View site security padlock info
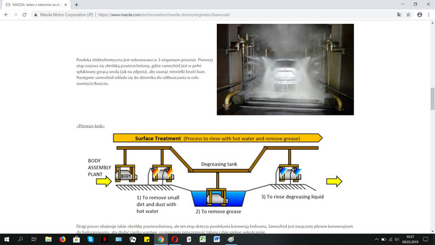The height and width of the screenshot is (245, 435). pos(35,15)
